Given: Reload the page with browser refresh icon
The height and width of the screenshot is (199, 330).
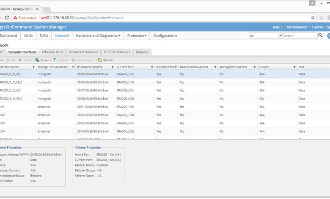Looking at the screenshot, I should coord(7,17).
